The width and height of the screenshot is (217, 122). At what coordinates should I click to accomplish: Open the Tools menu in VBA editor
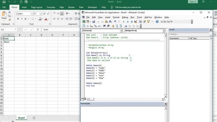[x=139, y=17]
